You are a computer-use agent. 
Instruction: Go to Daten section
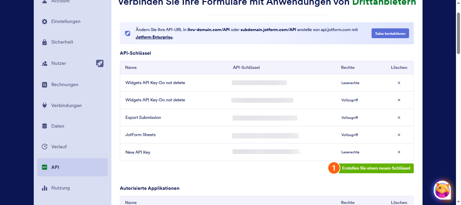click(72, 126)
